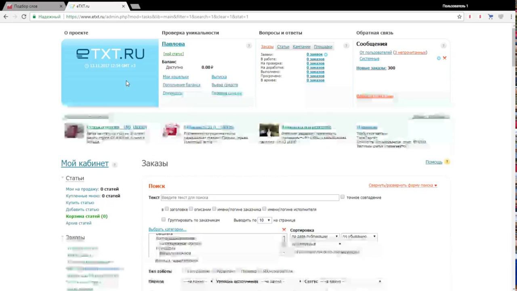Close the Подбор слов browser tab
The width and height of the screenshot is (517, 291).
(61, 6)
